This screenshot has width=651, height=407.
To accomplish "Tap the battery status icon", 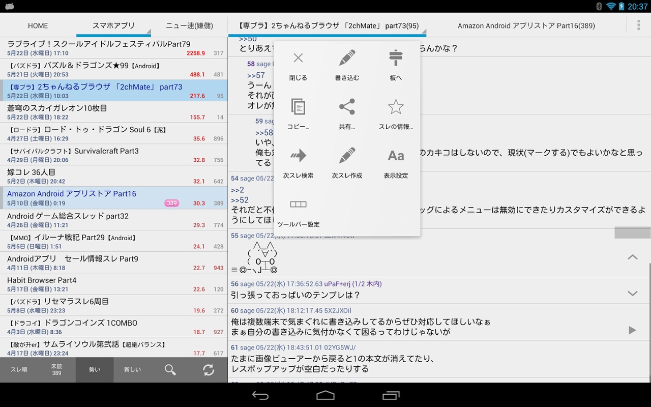I will [x=622, y=6].
